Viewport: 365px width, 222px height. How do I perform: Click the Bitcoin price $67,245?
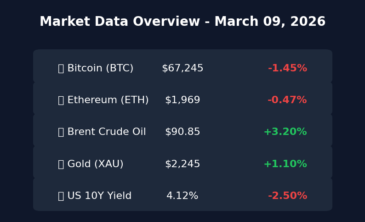182,69
